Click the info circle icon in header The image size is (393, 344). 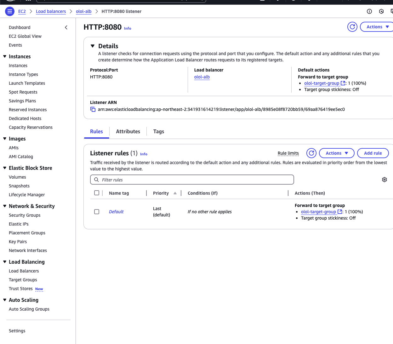(x=369, y=11)
